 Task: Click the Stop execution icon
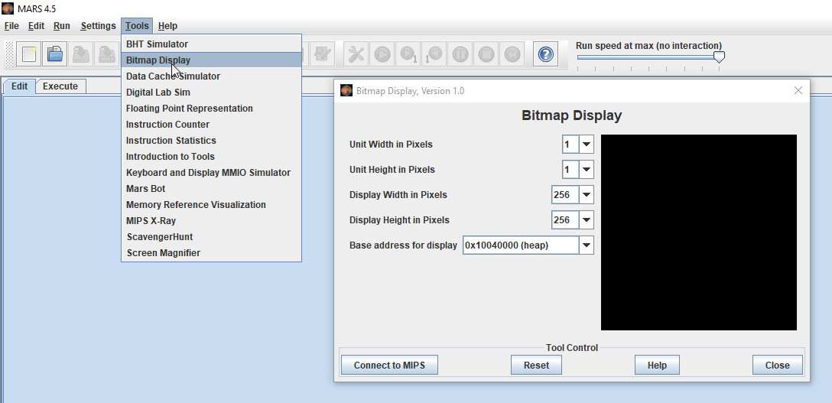(x=486, y=54)
